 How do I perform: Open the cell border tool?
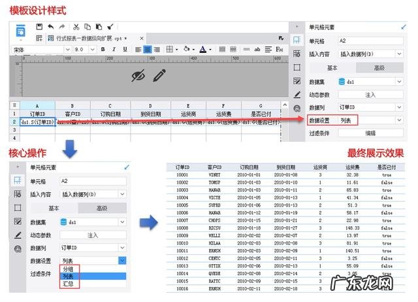[170, 49]
